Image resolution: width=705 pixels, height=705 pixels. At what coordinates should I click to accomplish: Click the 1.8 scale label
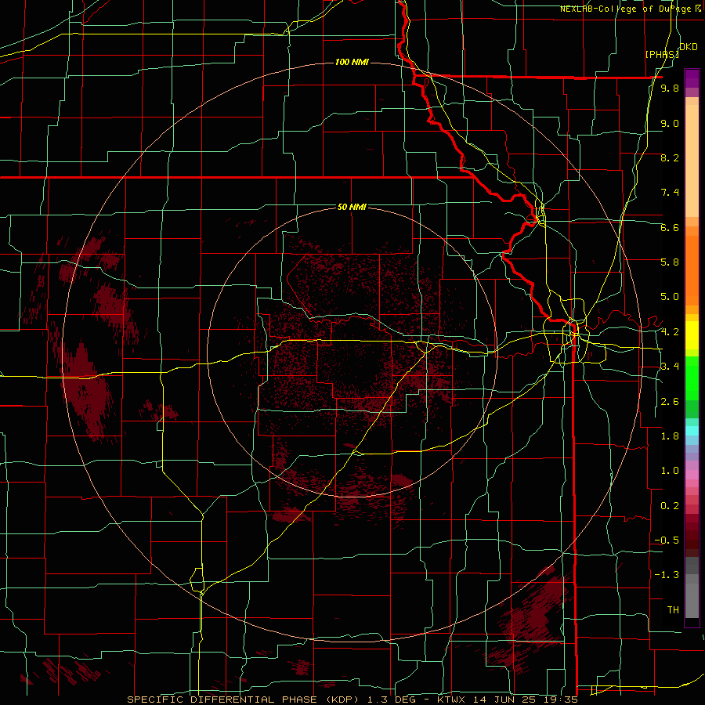coord(670,436)
